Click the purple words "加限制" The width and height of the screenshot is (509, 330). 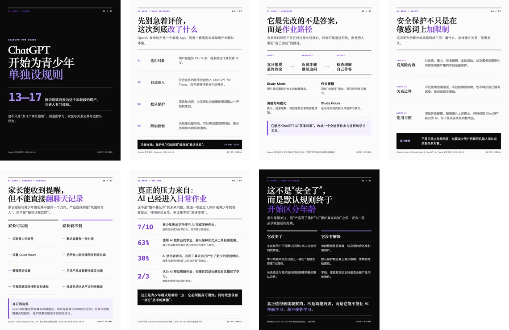[x=438, y=29]
